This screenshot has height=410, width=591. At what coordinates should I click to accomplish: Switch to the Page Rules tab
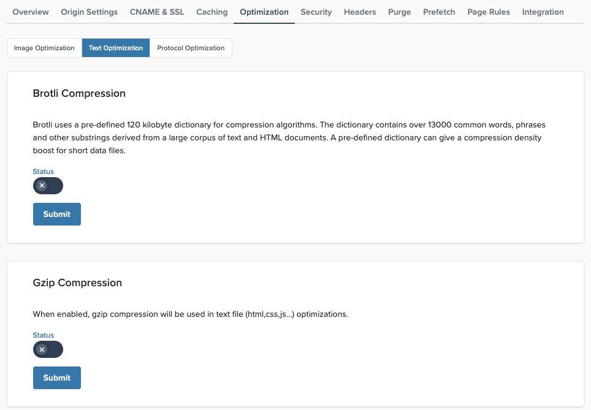pos(488,12)
